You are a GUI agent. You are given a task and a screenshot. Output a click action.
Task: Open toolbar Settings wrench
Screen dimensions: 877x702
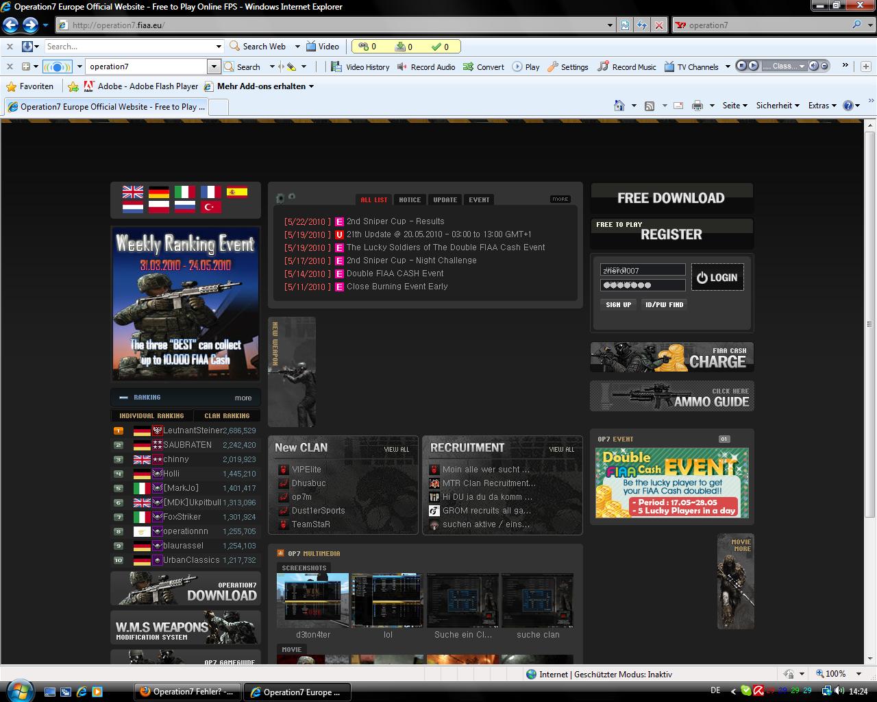(x=567, y=66)
